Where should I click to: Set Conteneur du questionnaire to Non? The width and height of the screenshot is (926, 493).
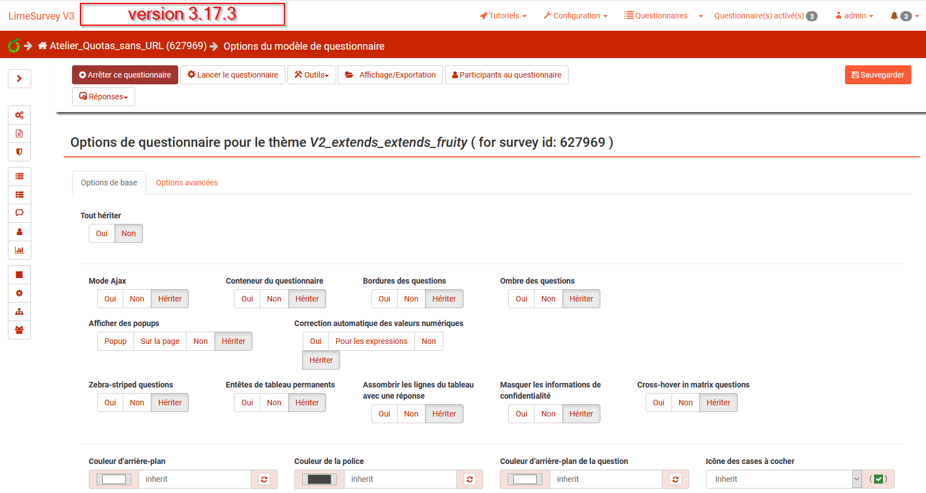pos(274,299)
